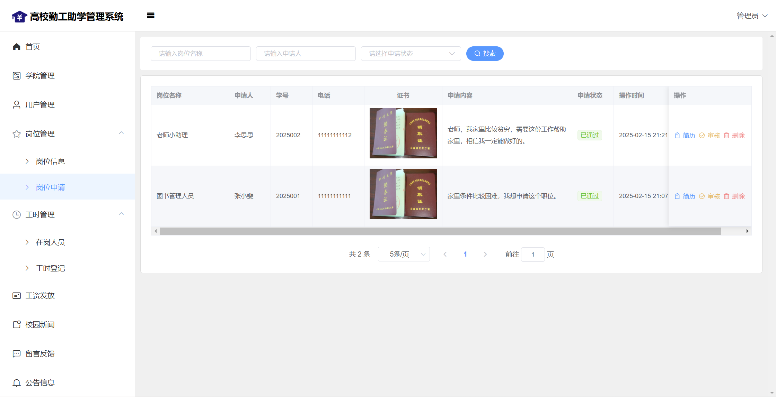Delete the 张小斐 application record
The height and width of the screenshot is (397, 776).
(734, 196)
